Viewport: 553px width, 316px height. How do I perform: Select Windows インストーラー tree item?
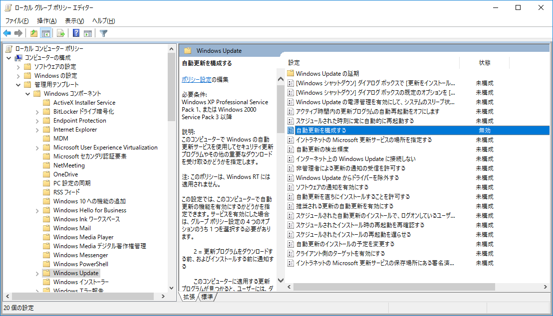click(x=81, y=282)
